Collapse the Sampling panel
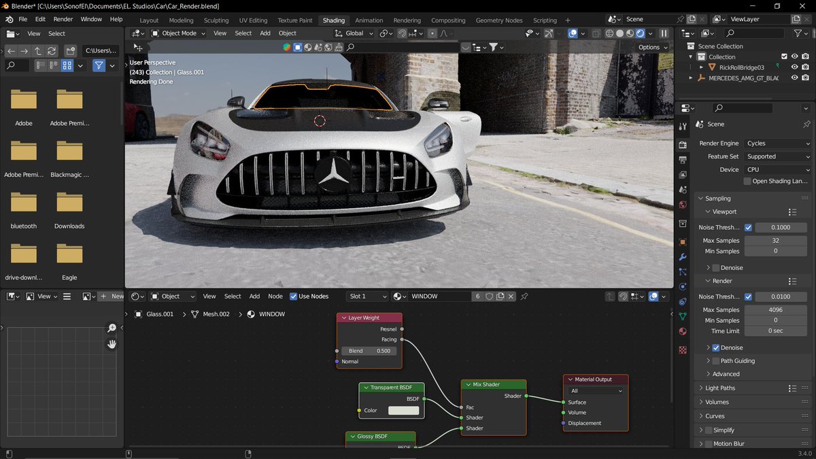The width and height of the screenshot is (816, 459). tap(717, 199)
